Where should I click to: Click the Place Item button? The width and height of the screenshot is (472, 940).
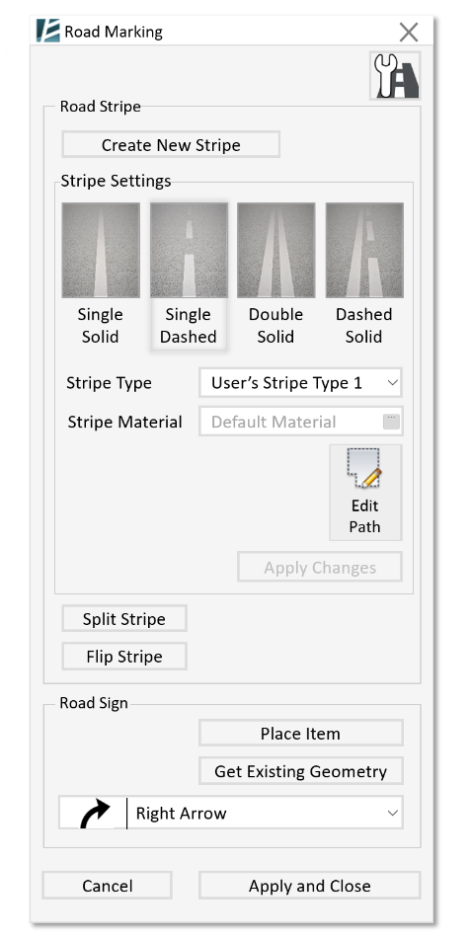click(301, 734)
